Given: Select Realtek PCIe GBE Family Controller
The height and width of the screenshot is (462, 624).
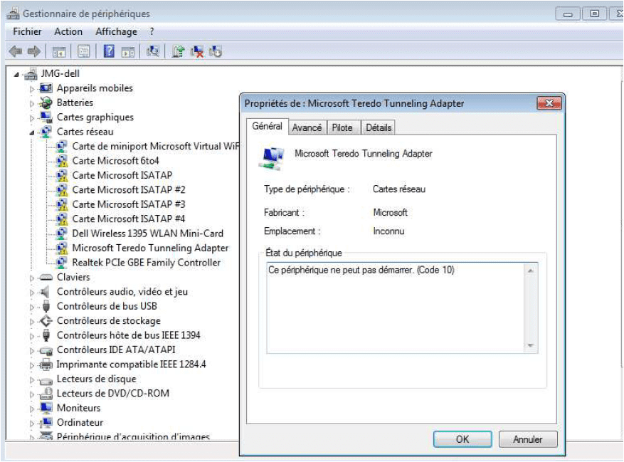Looking at the screenshot, I should click(x=146, y=263).
